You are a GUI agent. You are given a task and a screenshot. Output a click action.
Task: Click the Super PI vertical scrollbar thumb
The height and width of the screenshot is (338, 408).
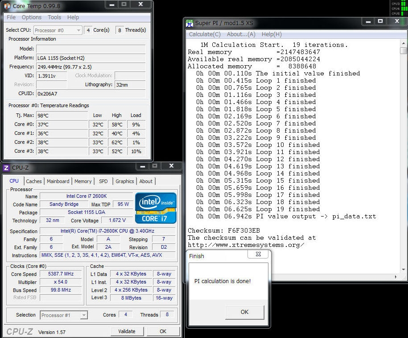403,50
